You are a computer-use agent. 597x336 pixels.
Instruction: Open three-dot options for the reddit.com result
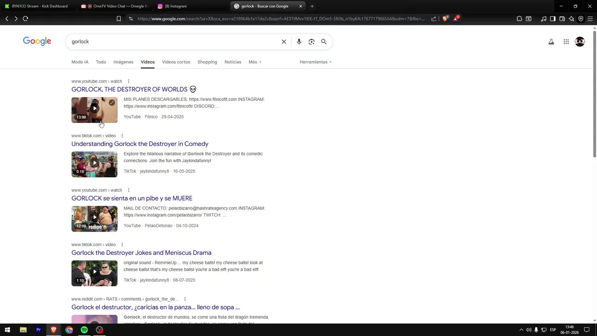click(x=185, y=299)
